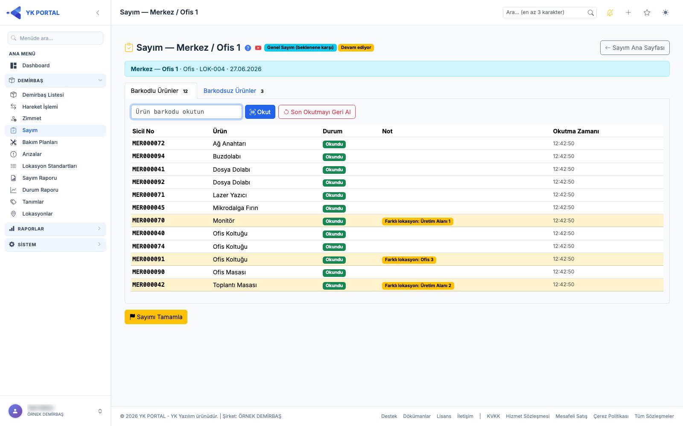Open Lokasyonlar menu item

pos(55,214)
